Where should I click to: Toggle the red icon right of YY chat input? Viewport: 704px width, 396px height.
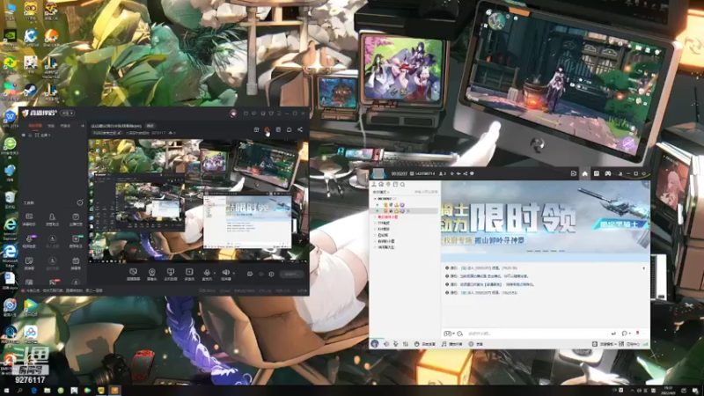click(637, 334)
